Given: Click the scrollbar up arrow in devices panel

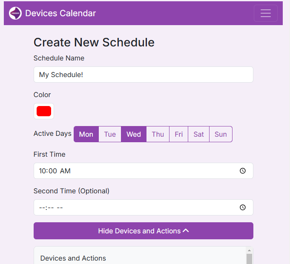Looking at the screenshot, I should click(x=249, y=250).
